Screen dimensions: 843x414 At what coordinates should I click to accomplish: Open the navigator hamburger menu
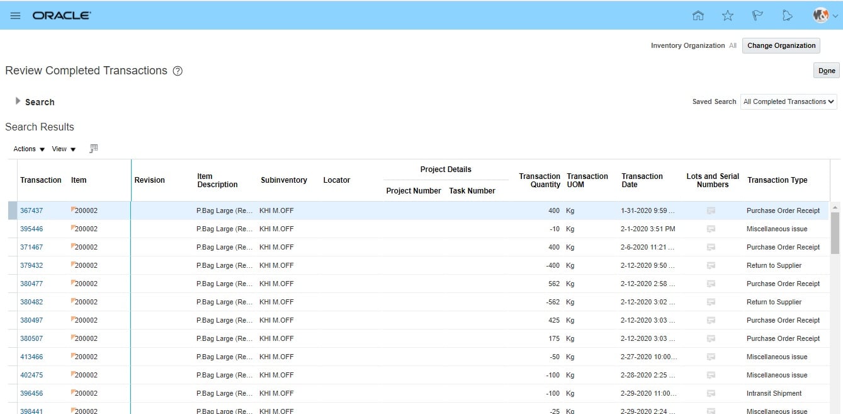coord(15,15)
